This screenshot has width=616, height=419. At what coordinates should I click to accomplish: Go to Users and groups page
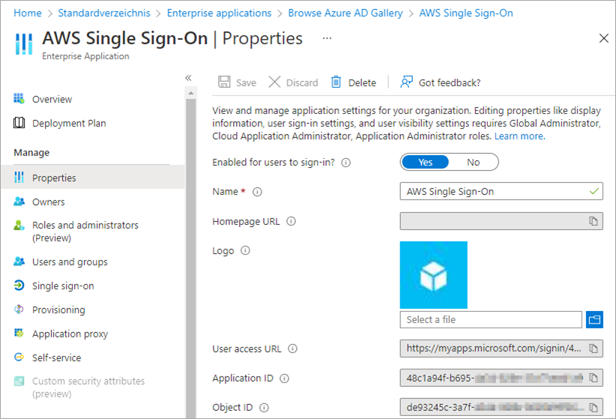[70, 262]
